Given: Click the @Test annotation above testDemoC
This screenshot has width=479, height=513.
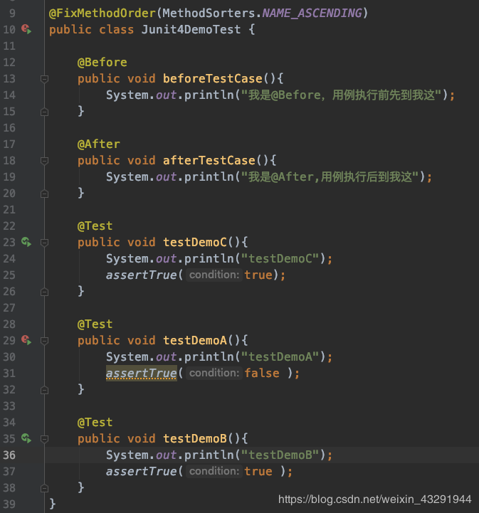Looking at the screenshot, I should [x=95, y=226].
